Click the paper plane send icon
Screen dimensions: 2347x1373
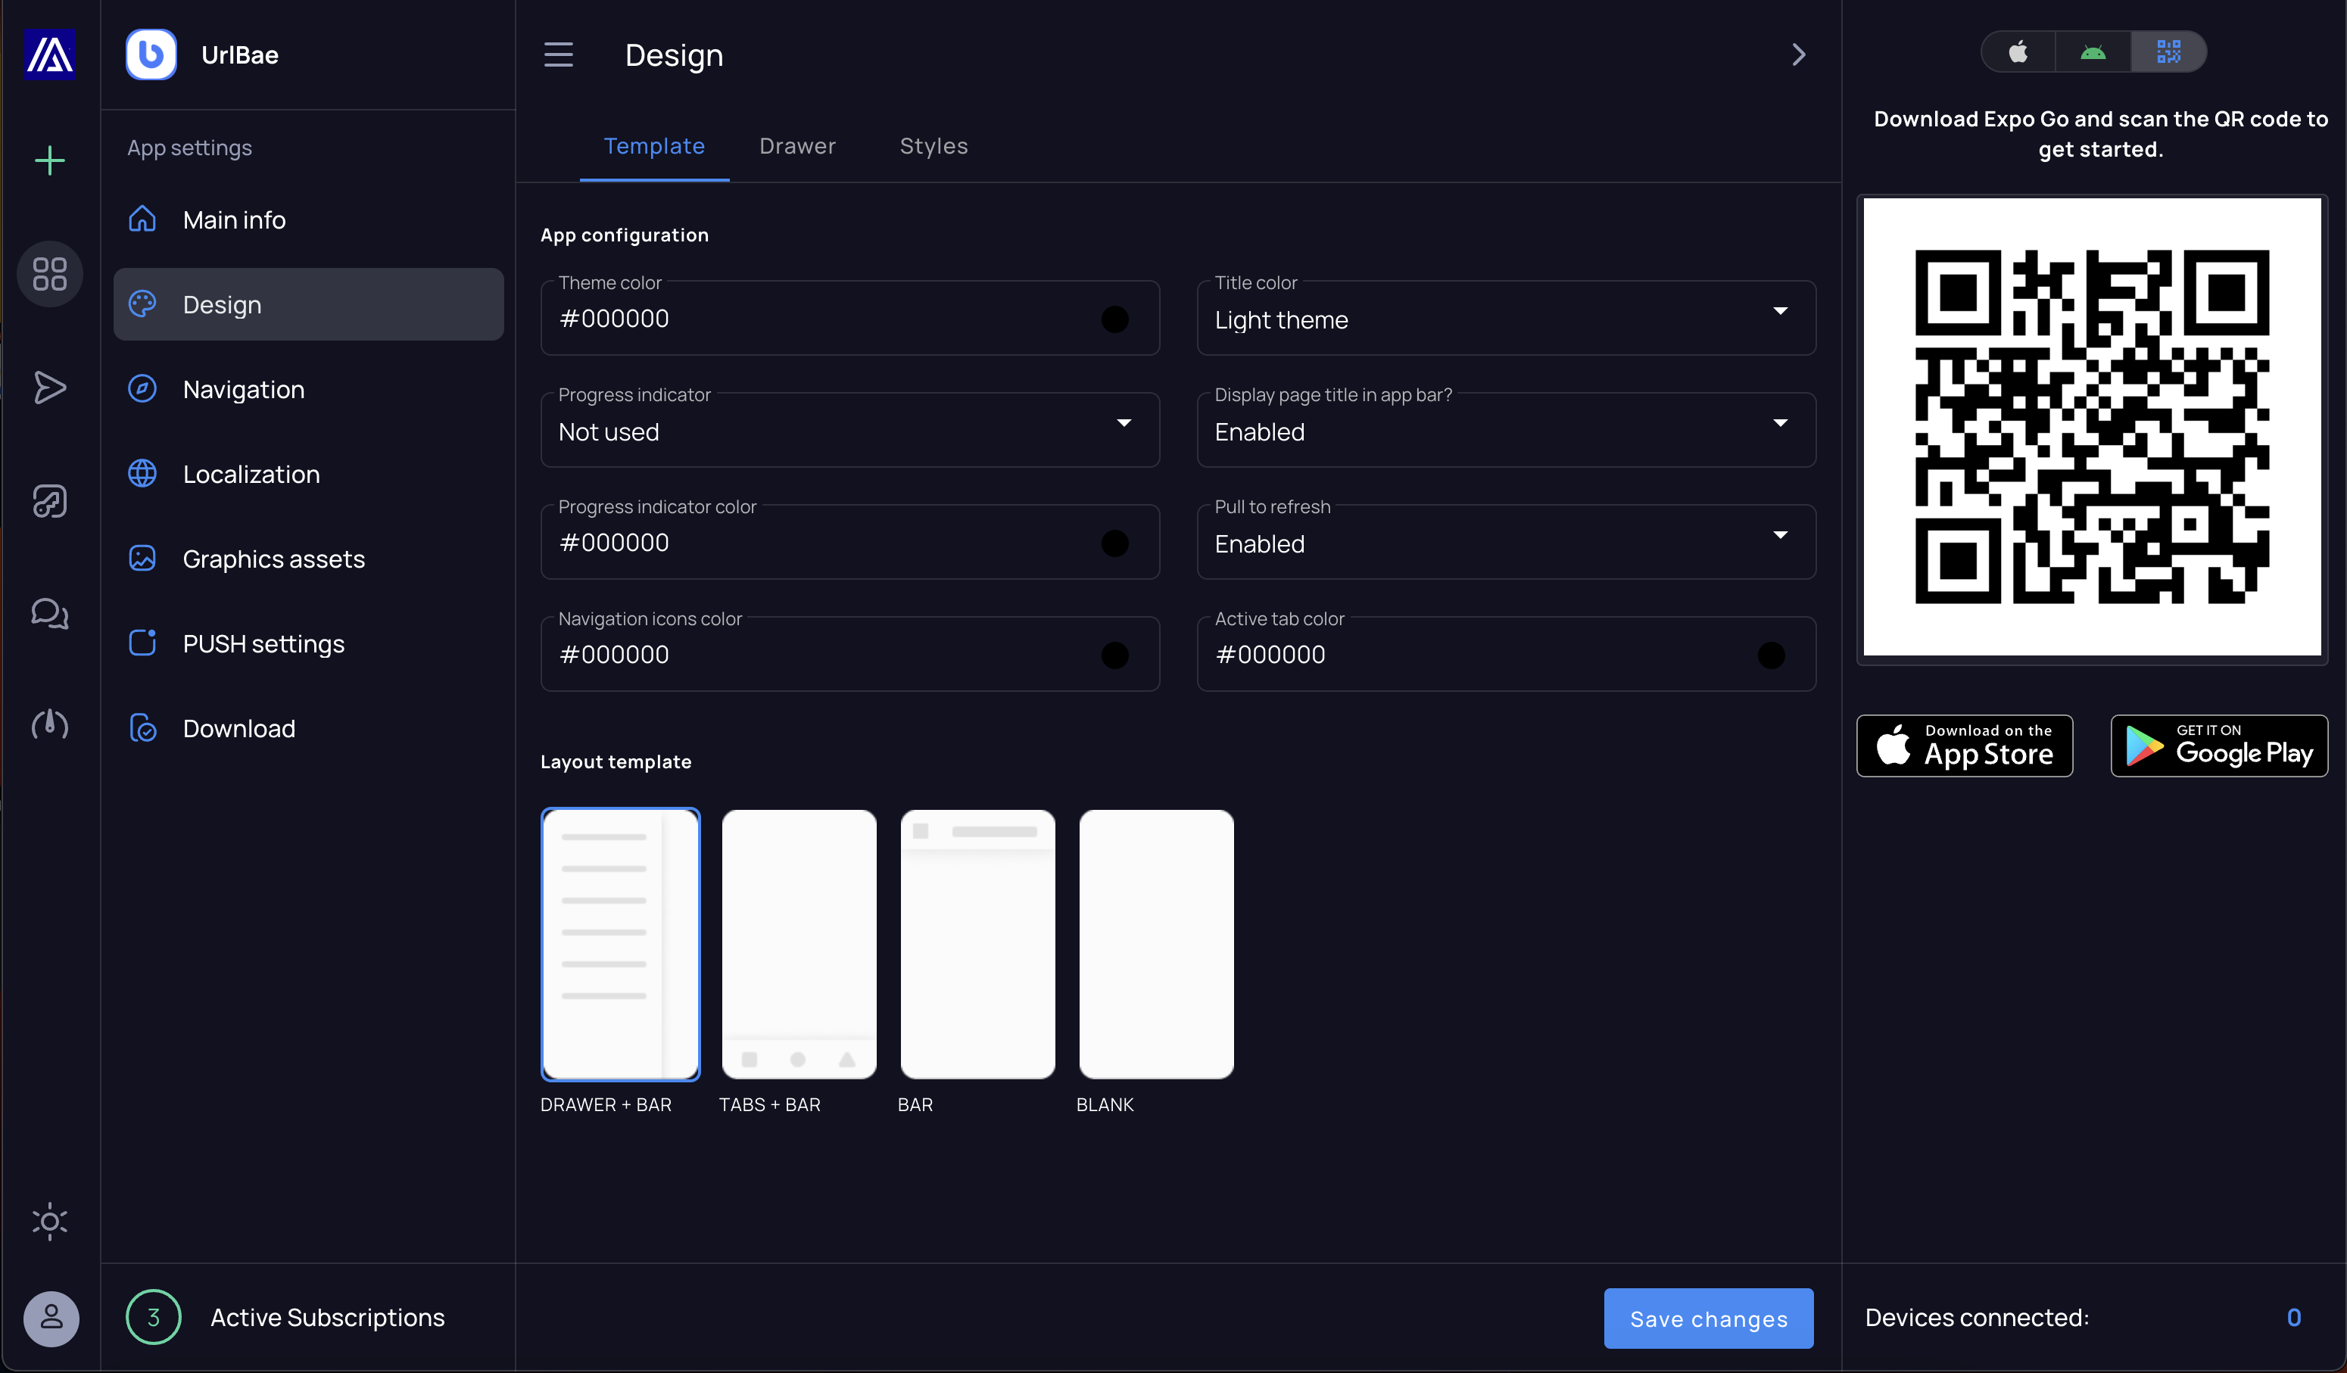pyautogui.click(x=49, y=388)
